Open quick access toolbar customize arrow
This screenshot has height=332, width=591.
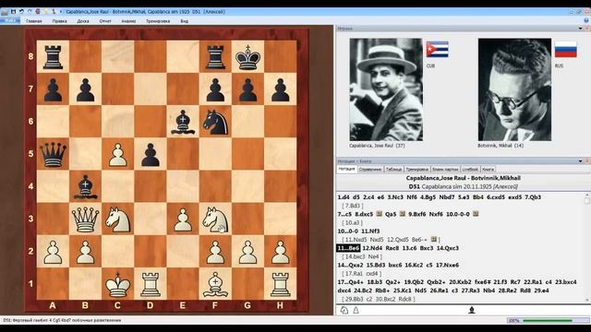point(61,12)
